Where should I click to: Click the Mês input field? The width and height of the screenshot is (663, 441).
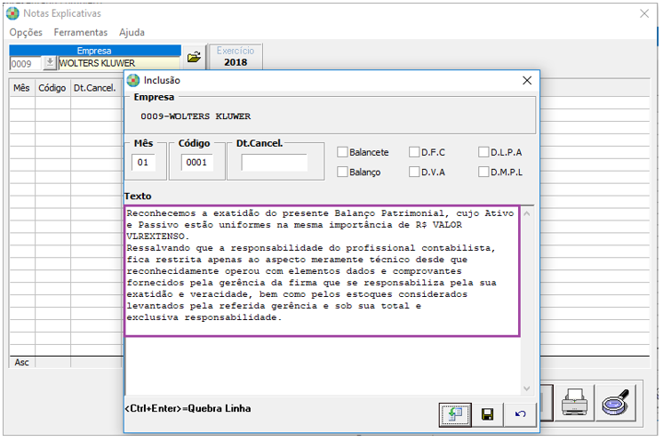143,163
